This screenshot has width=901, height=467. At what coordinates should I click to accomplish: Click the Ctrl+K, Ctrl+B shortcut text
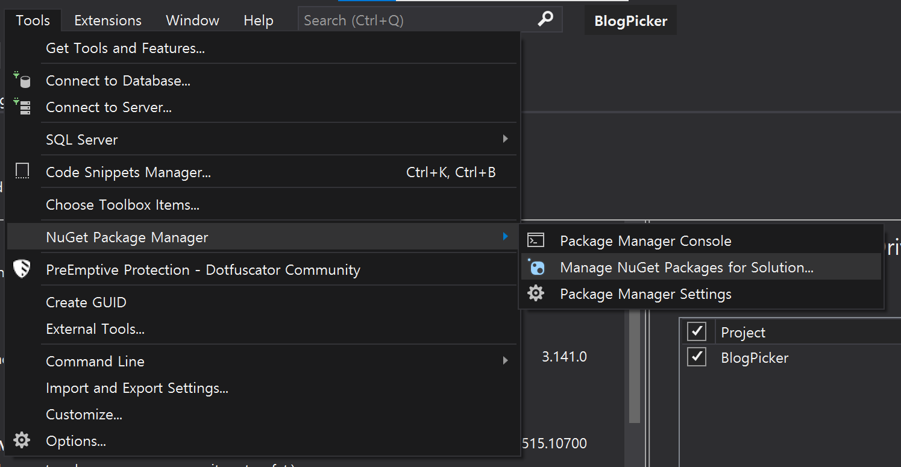point(451,172)
